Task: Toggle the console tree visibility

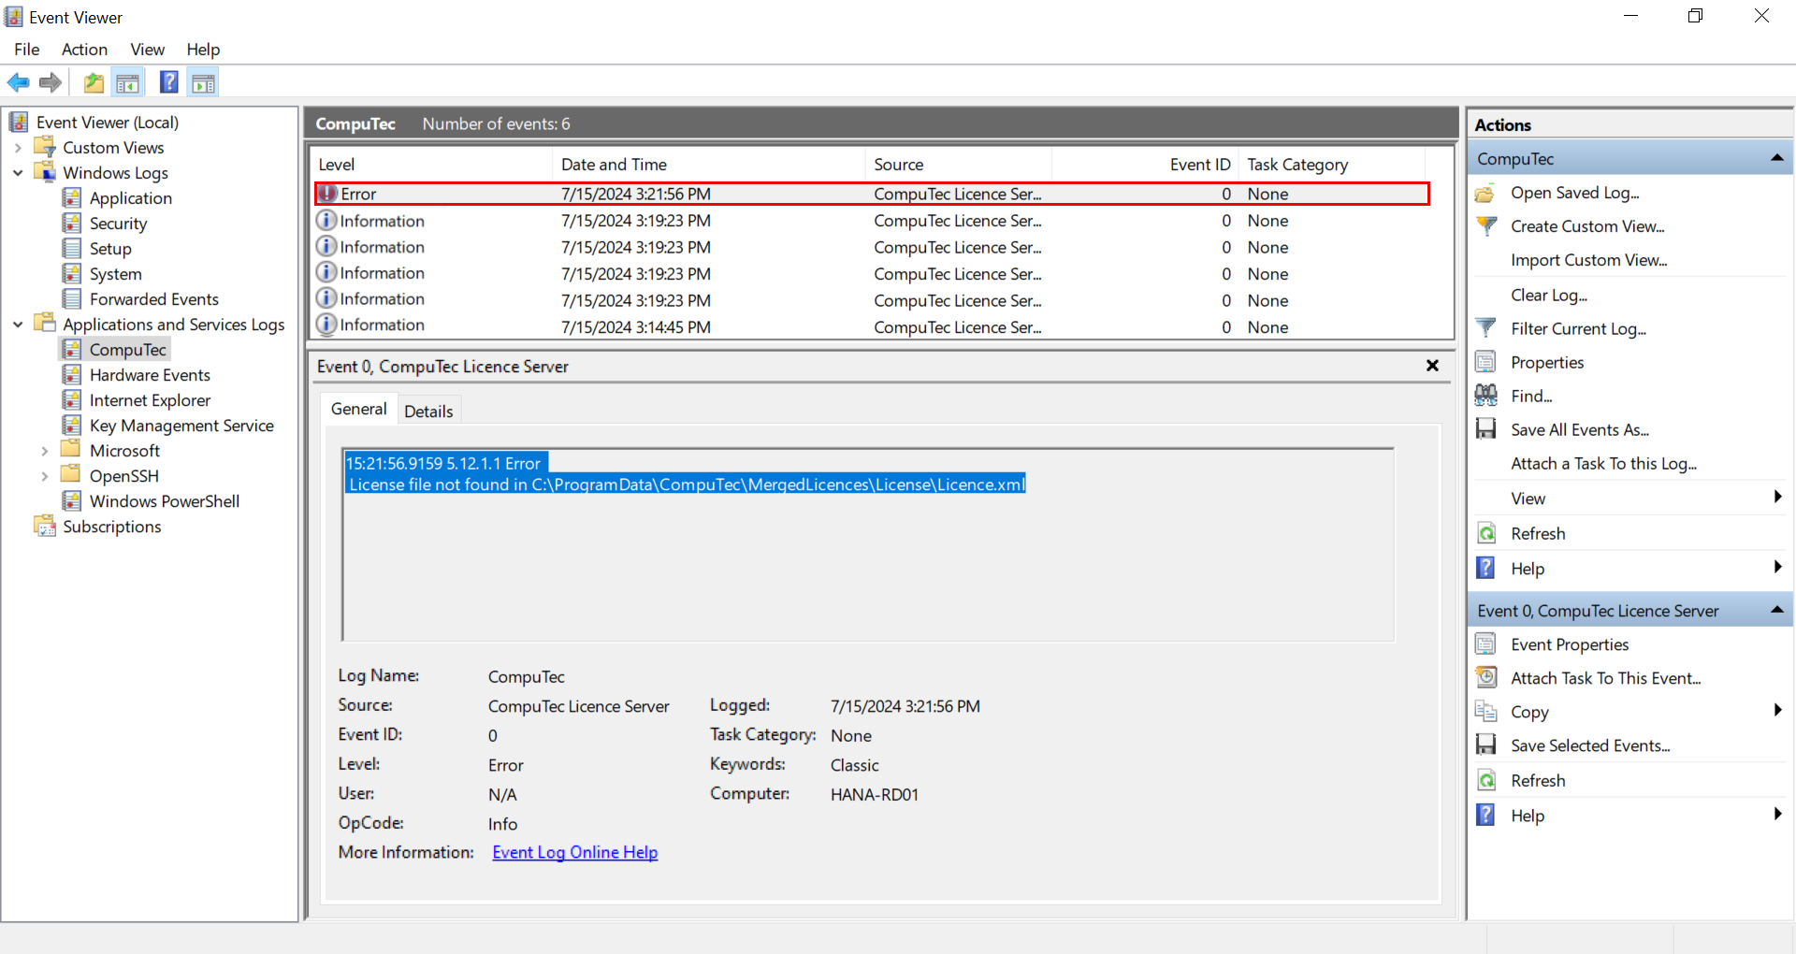Action: pyautogui.click(x=128, y=82)
